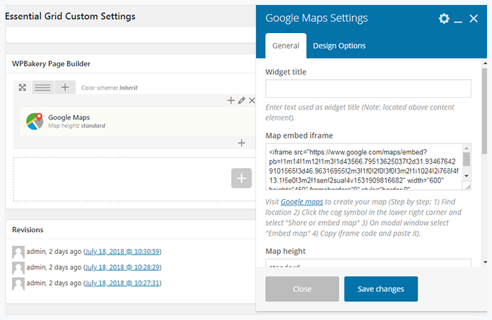Click the add element plus in builder toolbar
The image size is (492, 320).
65,88
